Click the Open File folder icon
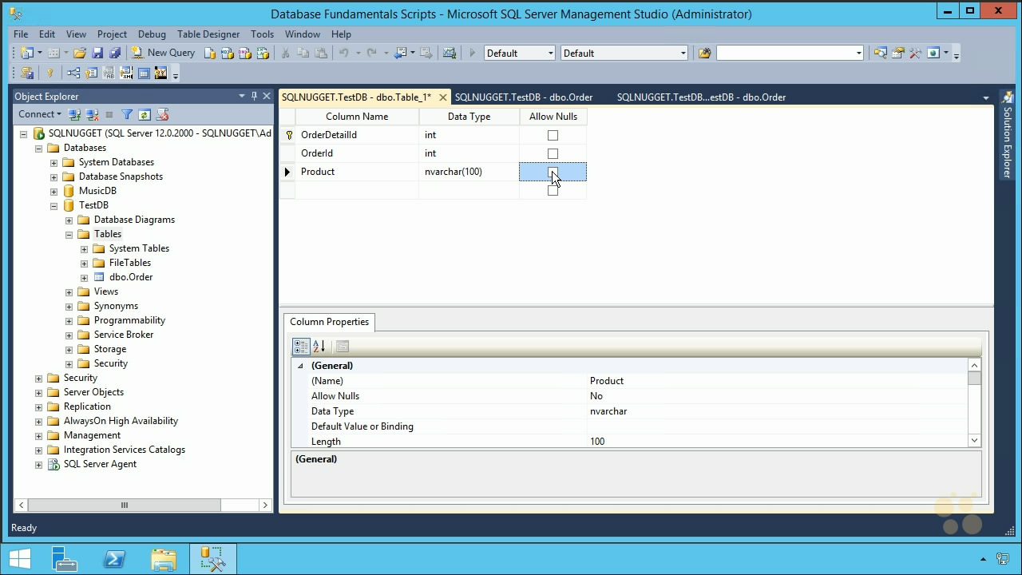Viewport: 1022px width, 575px height. tap(79, 54)
